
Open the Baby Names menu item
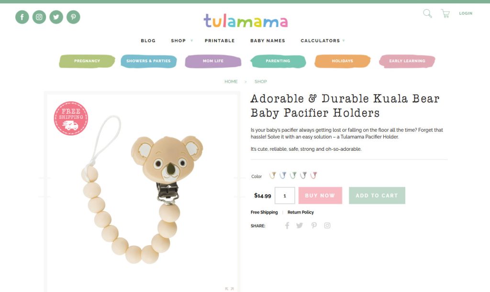pyautogui.click(x=268, y=41)
